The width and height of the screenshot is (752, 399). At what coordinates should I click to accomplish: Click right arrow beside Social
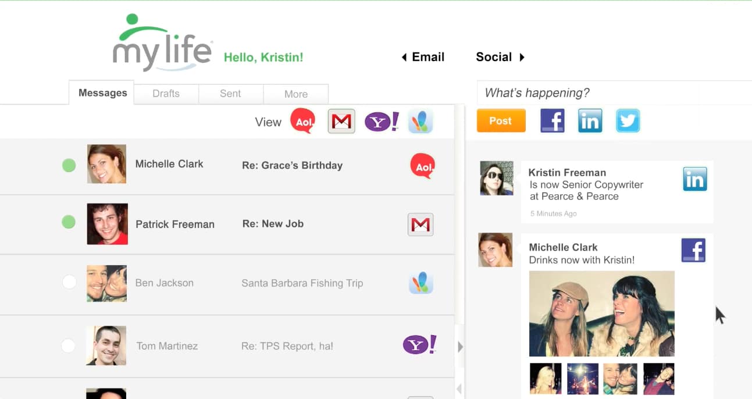point(522,57)
